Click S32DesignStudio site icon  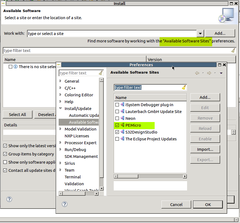pyautogui.click(x=122, y=132)
